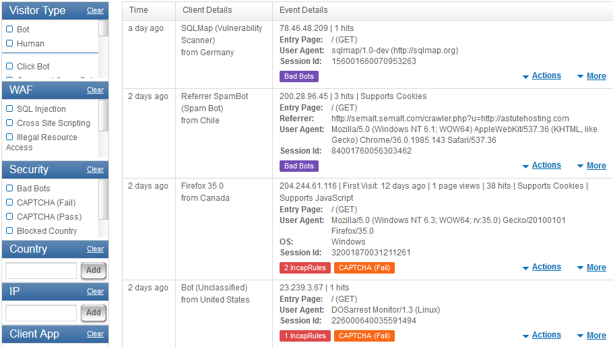
Task: Open Actions dropdown for the SQLMap event
Action: (546, 76)
